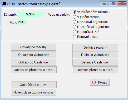This screenshot has width=128, height=100.
Task: Choose 'V plném rozsahu' accounting scope
Action: coord(87,17)
